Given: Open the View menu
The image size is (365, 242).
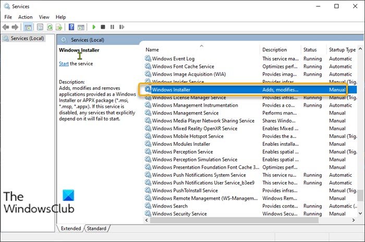Looking at the screenshot, I should (x=44, y=17).
